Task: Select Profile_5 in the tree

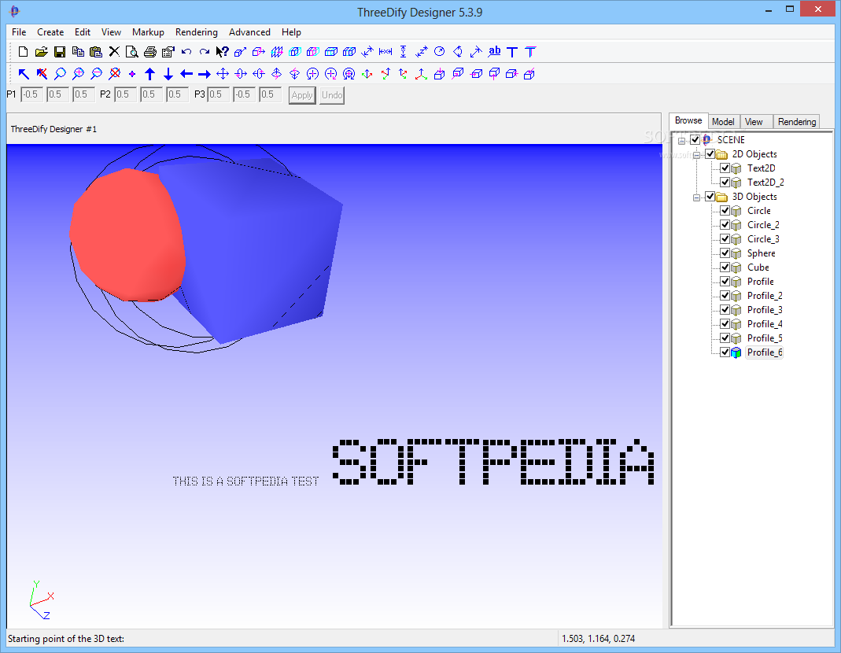Action: [765, 338]
